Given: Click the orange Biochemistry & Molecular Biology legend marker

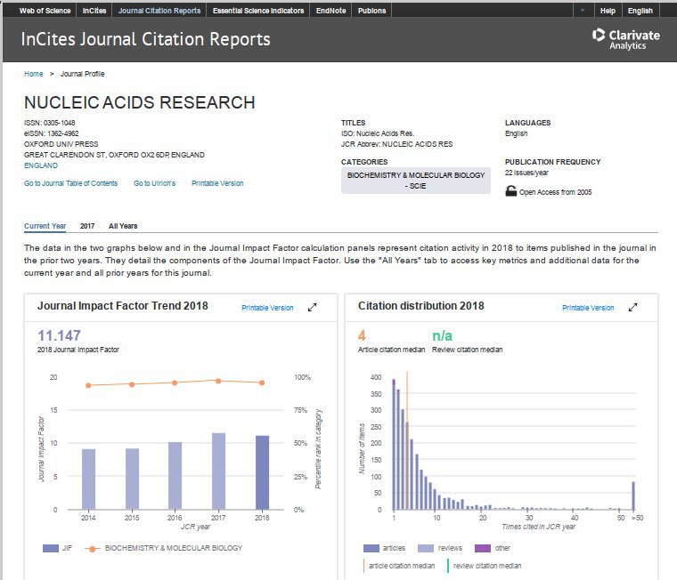Looking at the screenshot, I should click(92, 549).
